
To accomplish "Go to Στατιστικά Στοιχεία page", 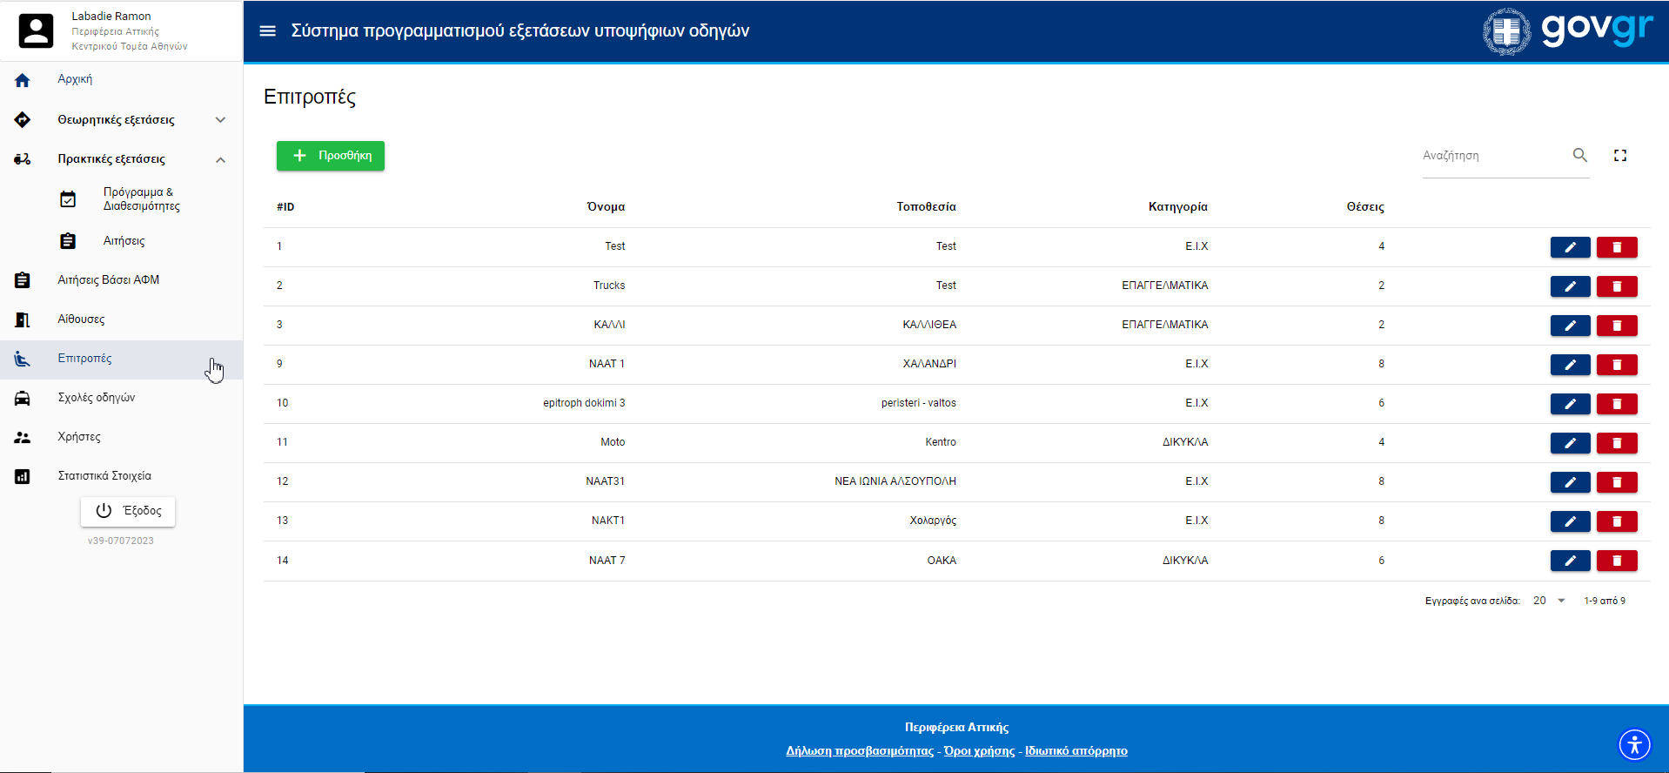I will coord(104,476).
